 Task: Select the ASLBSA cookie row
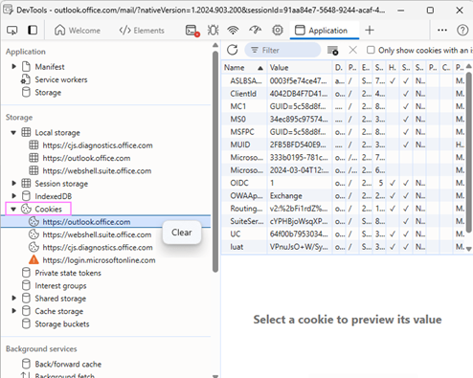(344, 81)
